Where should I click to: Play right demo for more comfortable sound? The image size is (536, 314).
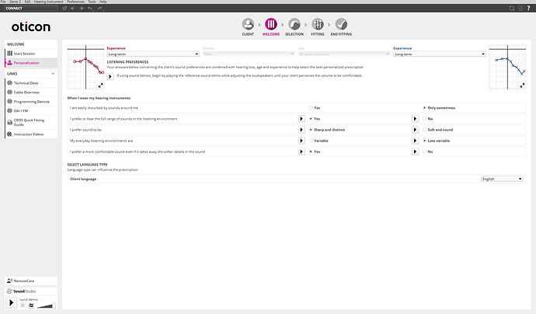[415, 152]
